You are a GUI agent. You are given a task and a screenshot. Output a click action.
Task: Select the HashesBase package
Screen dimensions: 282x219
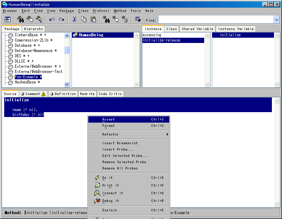pyautogui.click(x=27, y=82)
